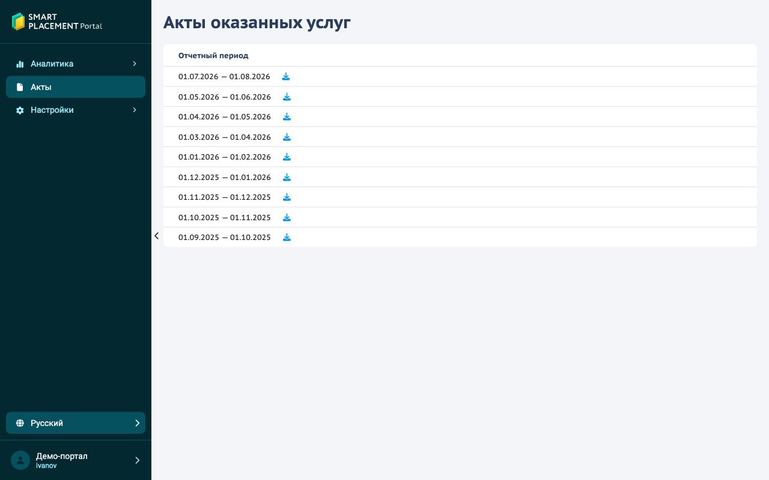Click the Акты оказанных услуг page title

[x=257, y=23]
